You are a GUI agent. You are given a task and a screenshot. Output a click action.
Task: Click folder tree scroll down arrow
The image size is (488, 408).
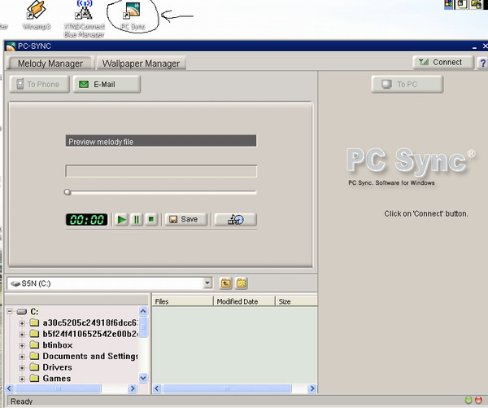click(143, 378)
